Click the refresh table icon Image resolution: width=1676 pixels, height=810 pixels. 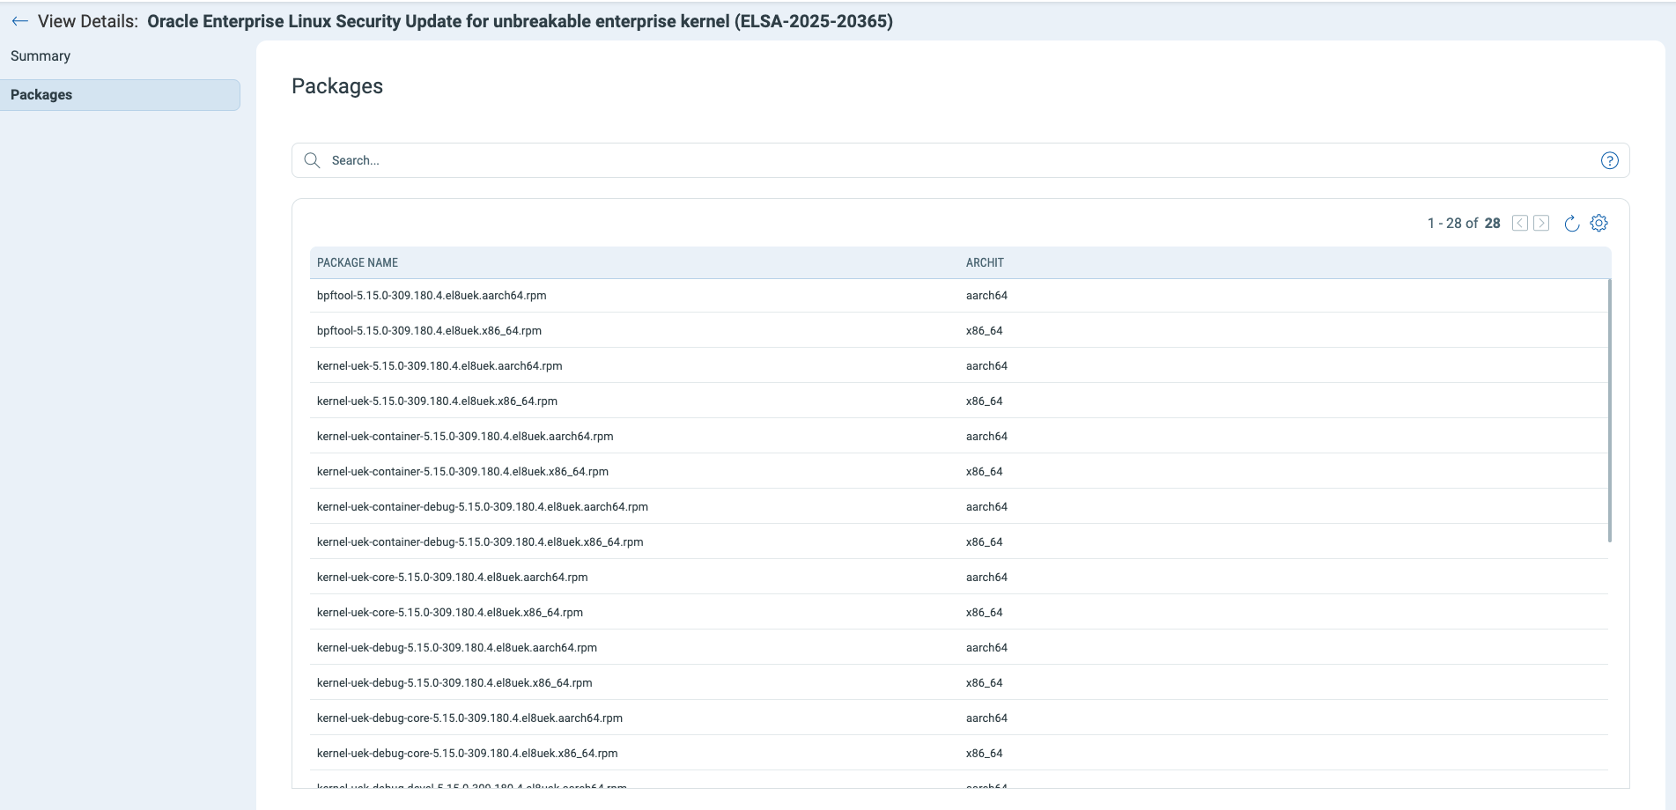pos(1571,224)
